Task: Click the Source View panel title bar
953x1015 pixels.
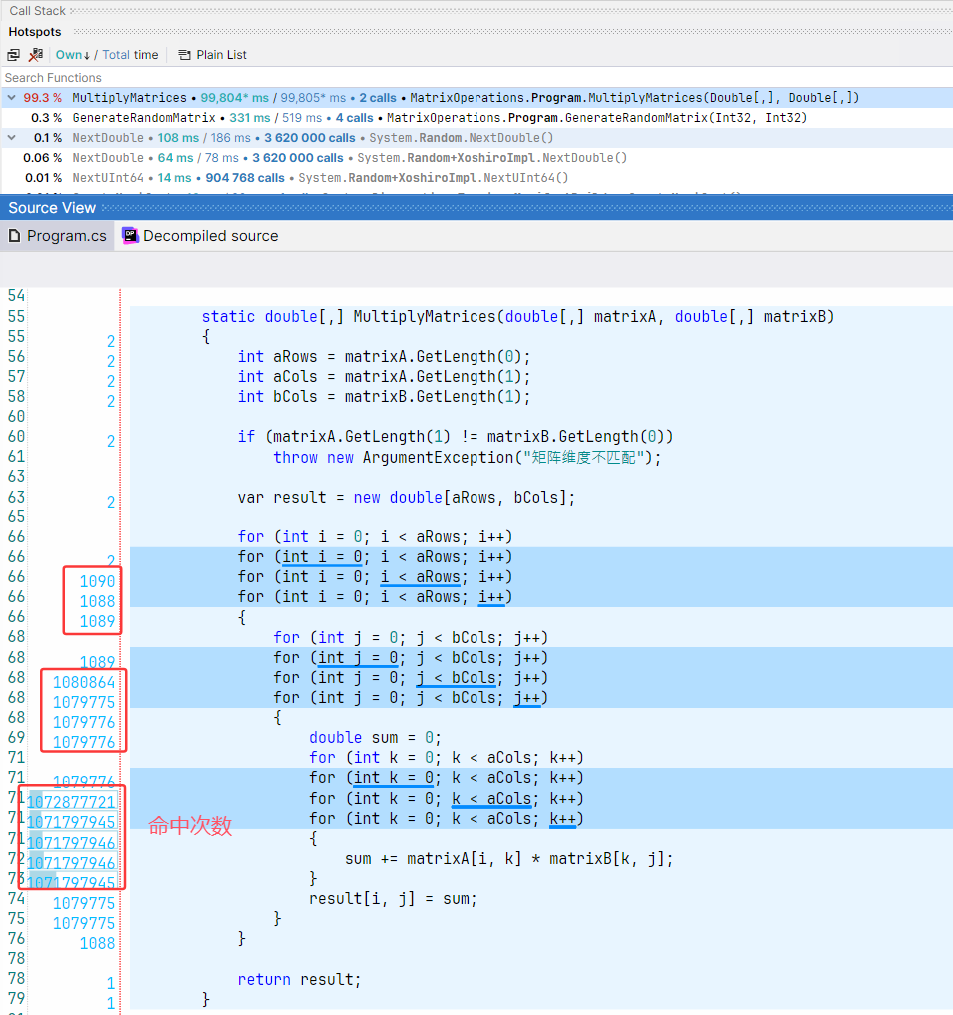Action: pyautogui.click(x=52, y=208)
